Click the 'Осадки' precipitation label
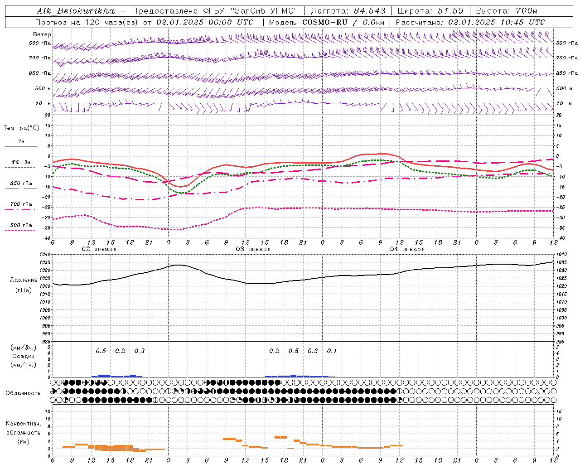 point(24,356)
